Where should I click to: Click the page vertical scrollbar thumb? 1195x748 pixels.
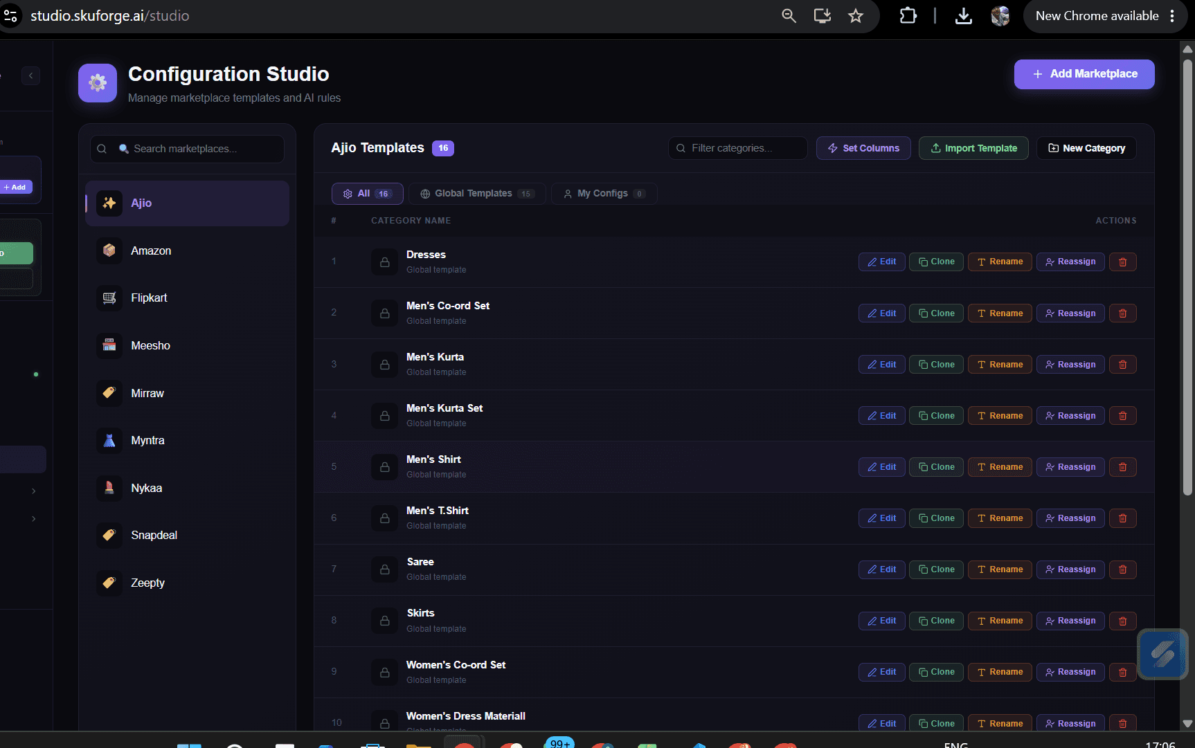(x=1187, y=277)
